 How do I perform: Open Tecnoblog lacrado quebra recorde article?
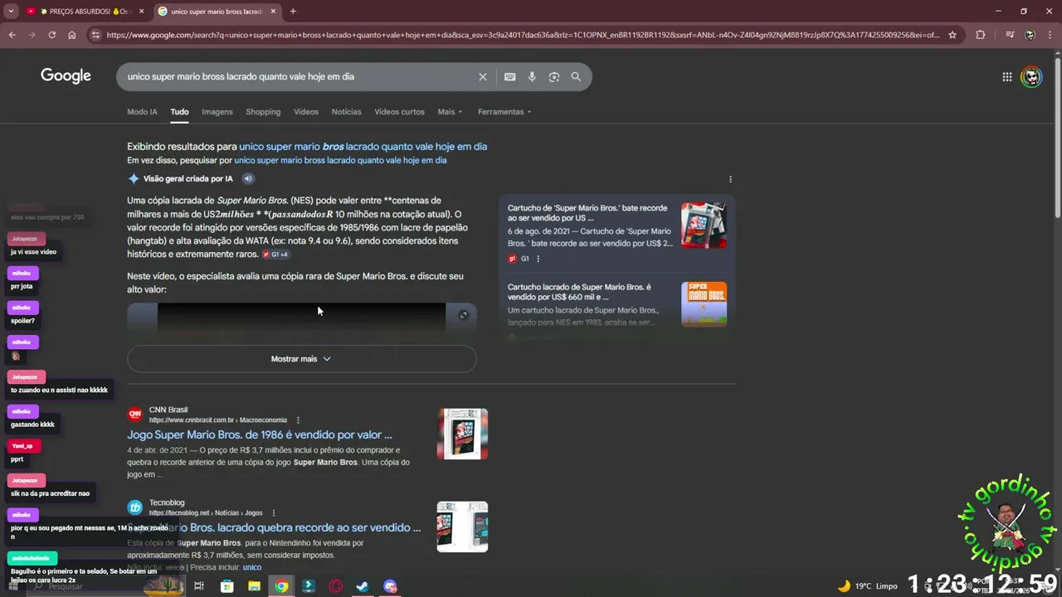[274, 527]
